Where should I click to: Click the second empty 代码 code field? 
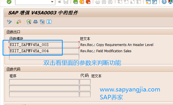[85, 88]
